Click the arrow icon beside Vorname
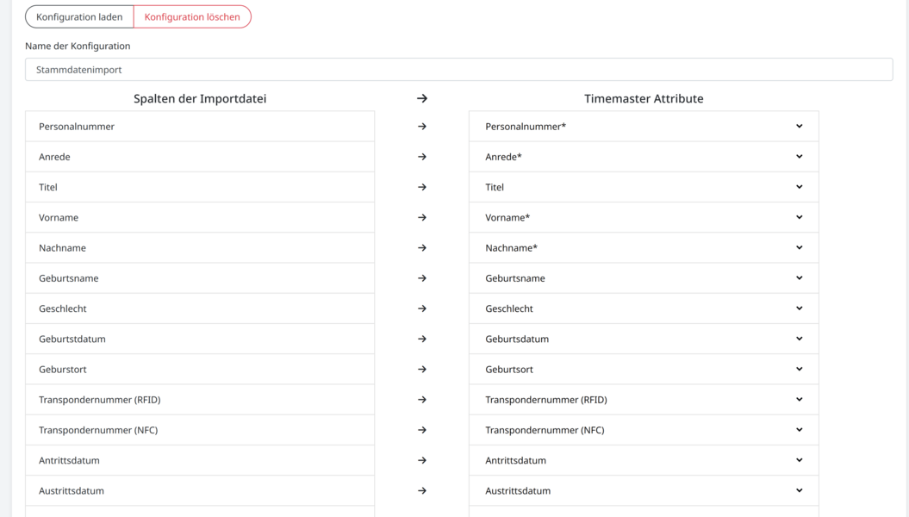 coord(422,217)
